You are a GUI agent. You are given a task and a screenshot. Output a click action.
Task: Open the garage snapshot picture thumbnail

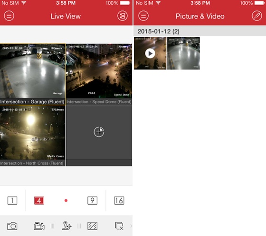183,53
